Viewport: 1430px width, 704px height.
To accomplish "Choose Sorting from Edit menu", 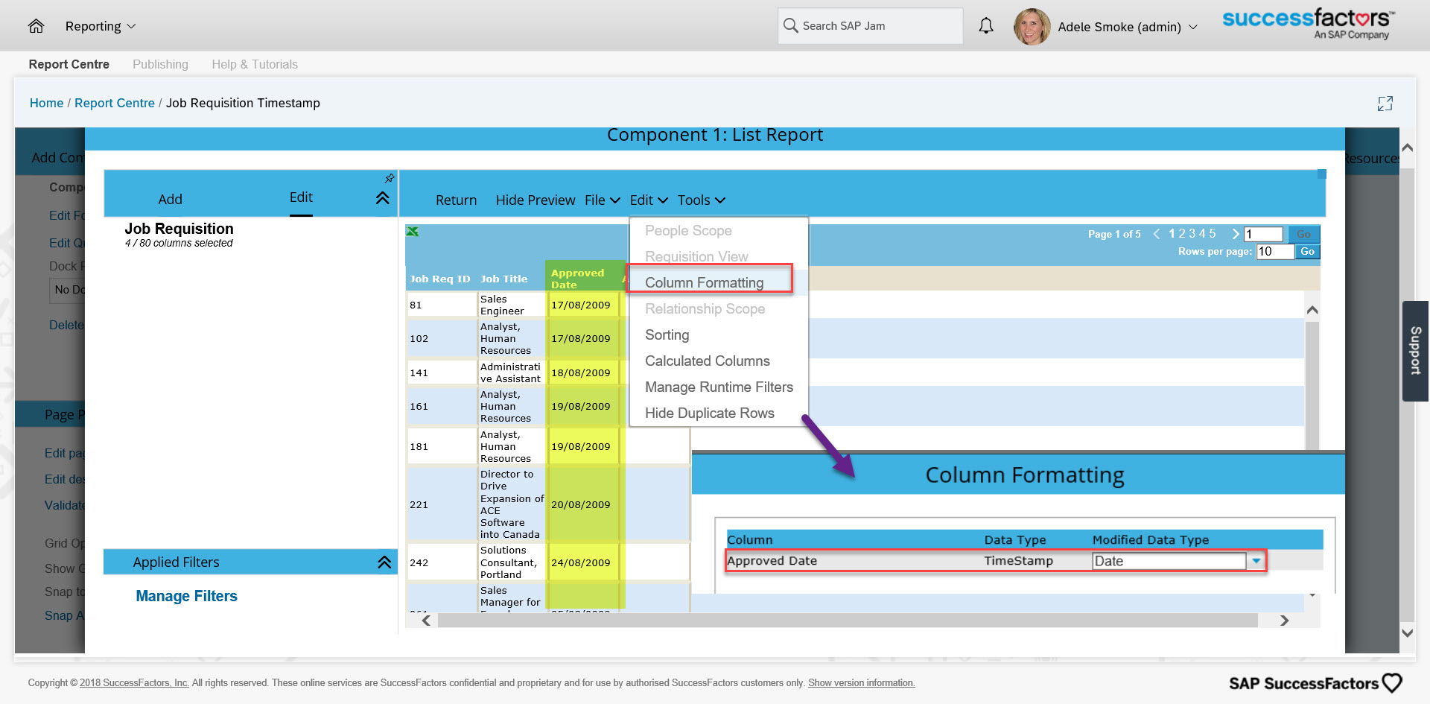I will pos(667,335).
